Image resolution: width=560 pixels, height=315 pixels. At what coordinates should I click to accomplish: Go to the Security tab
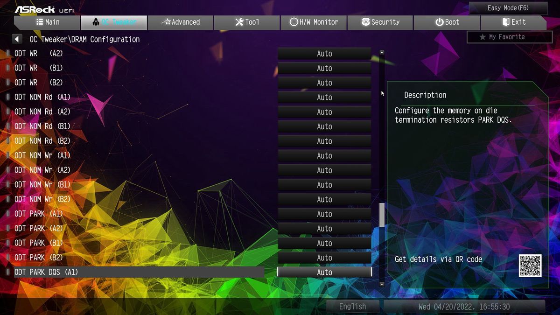(380, 22)
